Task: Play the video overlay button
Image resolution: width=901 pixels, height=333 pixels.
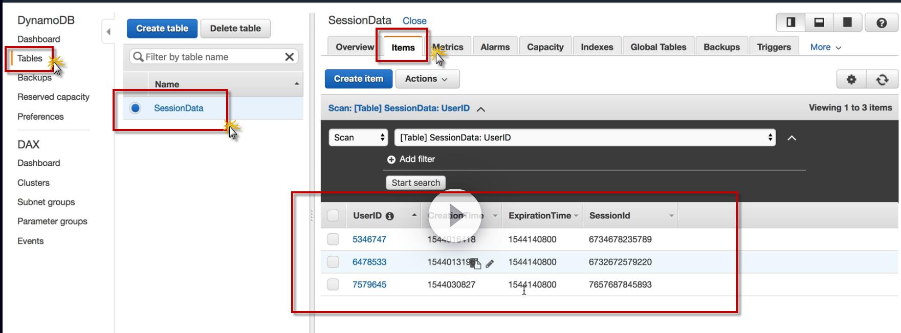Action: (455, 215)
